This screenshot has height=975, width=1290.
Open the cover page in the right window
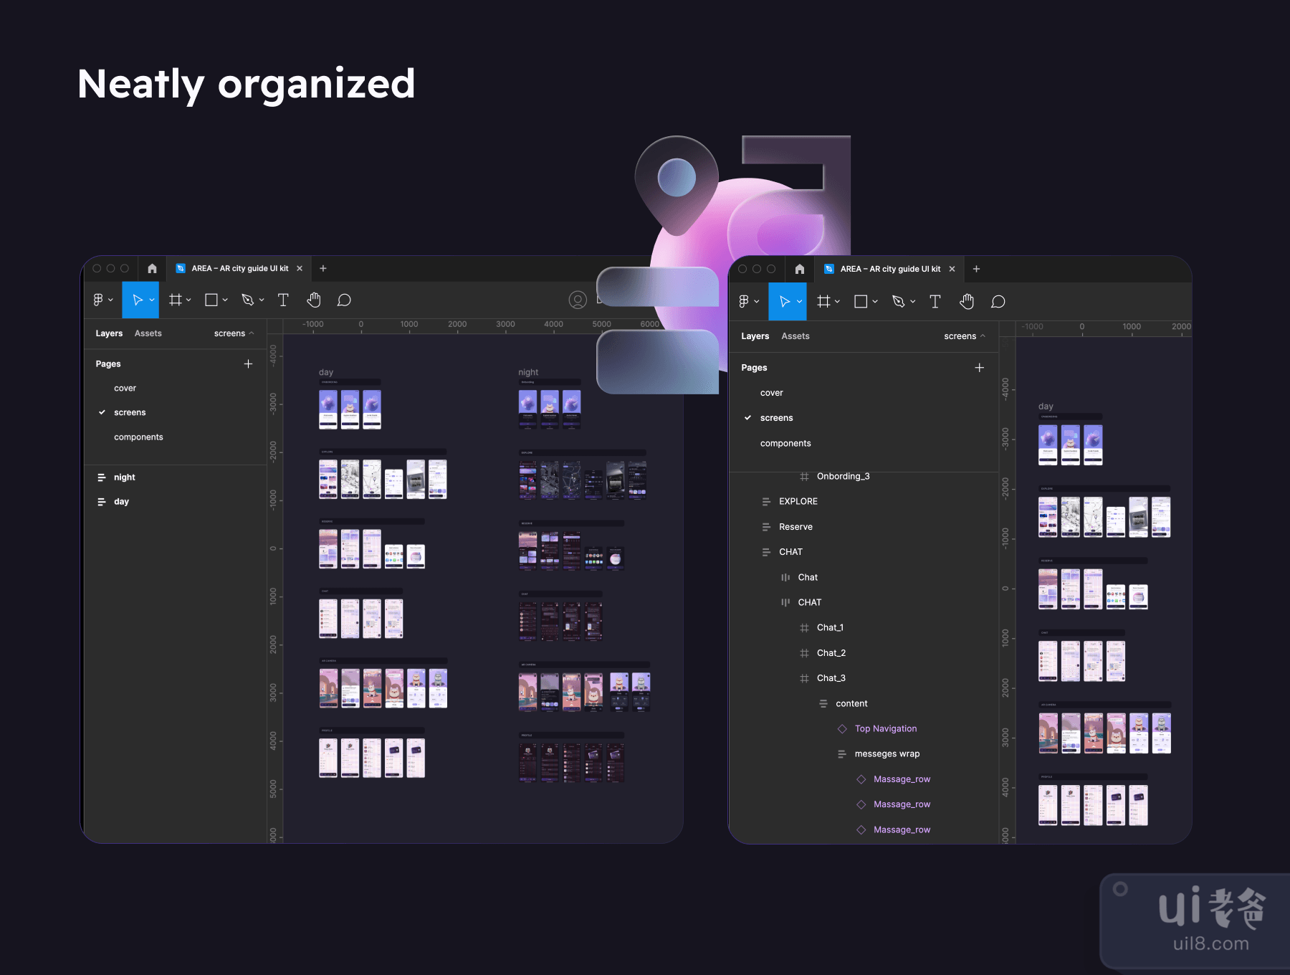coord(771,393)
